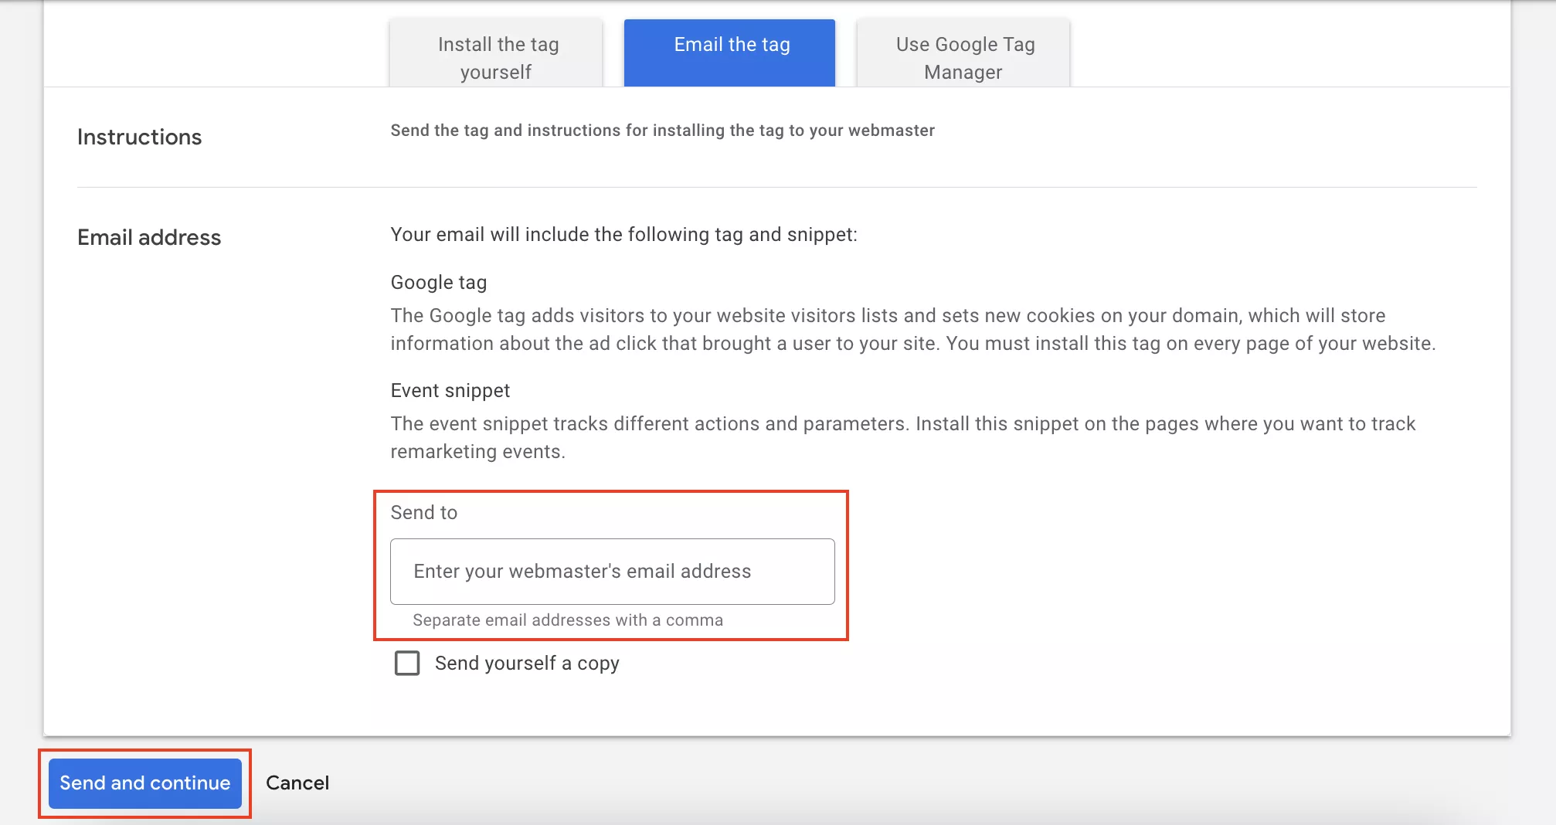Viewport: 1556px width, 825px height.
Task: Click the Cancel button
Action: [297, 783]
